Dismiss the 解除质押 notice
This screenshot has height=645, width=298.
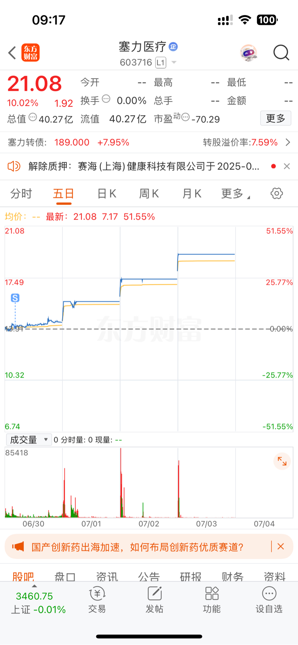[287, 166]
